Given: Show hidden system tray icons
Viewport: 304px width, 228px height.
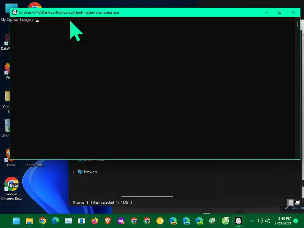Looking at the screenshot, I should pos(252,221).
